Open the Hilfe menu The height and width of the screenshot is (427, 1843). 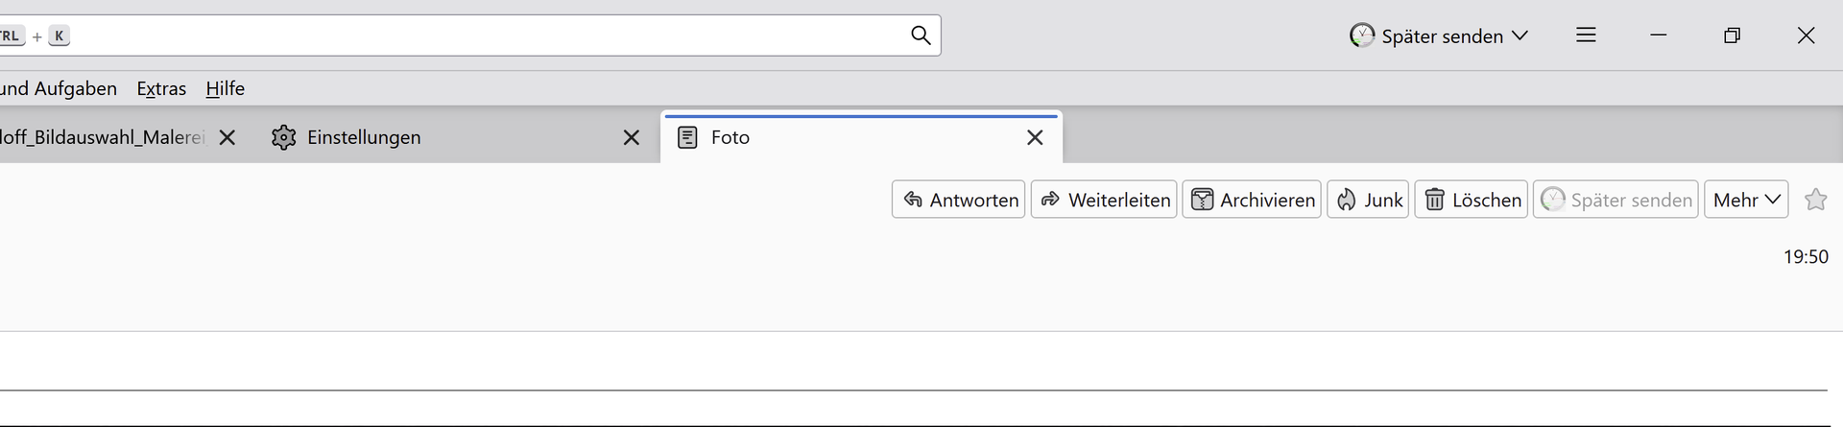[x=225, y=88]
